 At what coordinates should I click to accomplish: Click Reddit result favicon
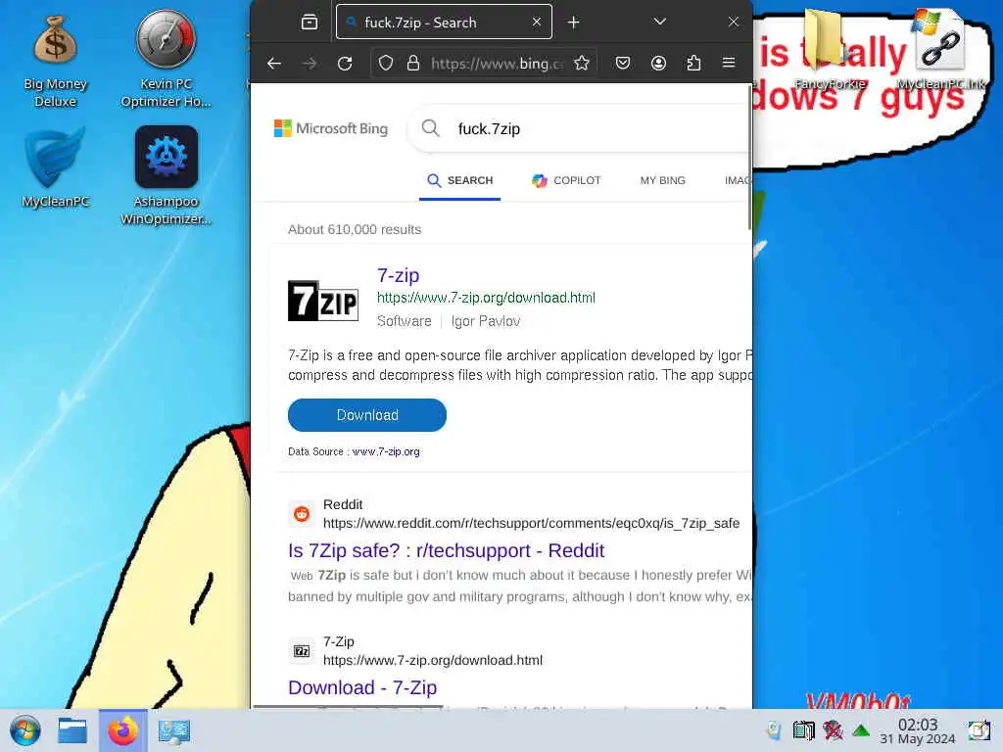[x=302, y=513]
